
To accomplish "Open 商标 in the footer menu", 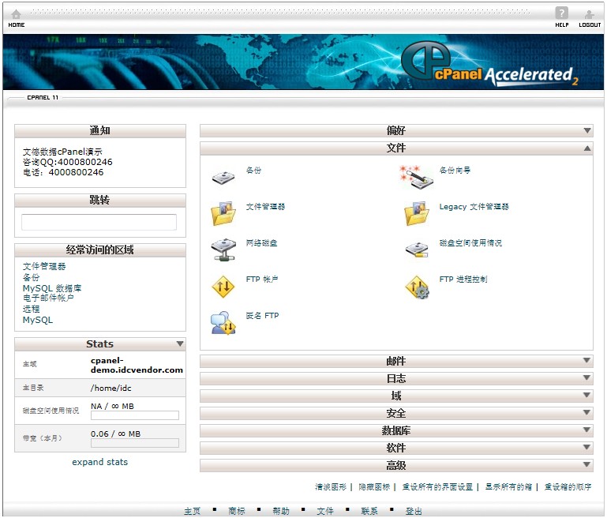I will 237,511.
